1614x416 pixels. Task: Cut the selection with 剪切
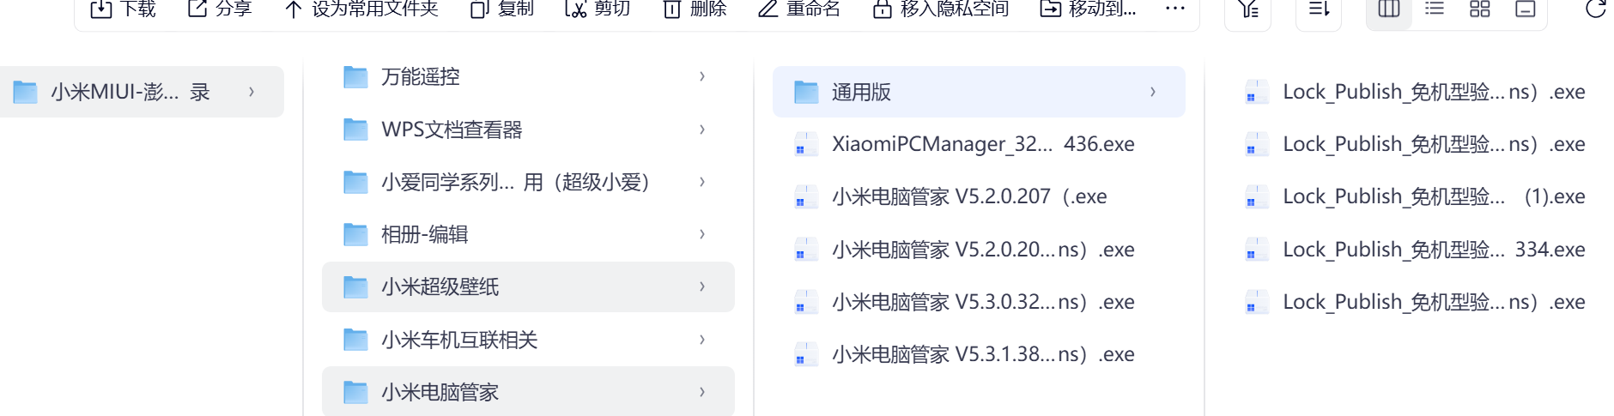point(598,9)
